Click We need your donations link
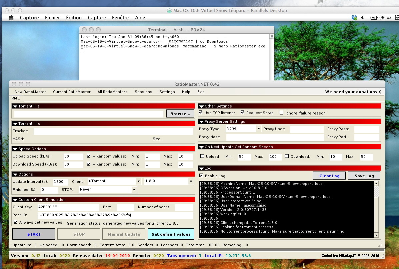This screenshot has height=269, width=399. 353,92
